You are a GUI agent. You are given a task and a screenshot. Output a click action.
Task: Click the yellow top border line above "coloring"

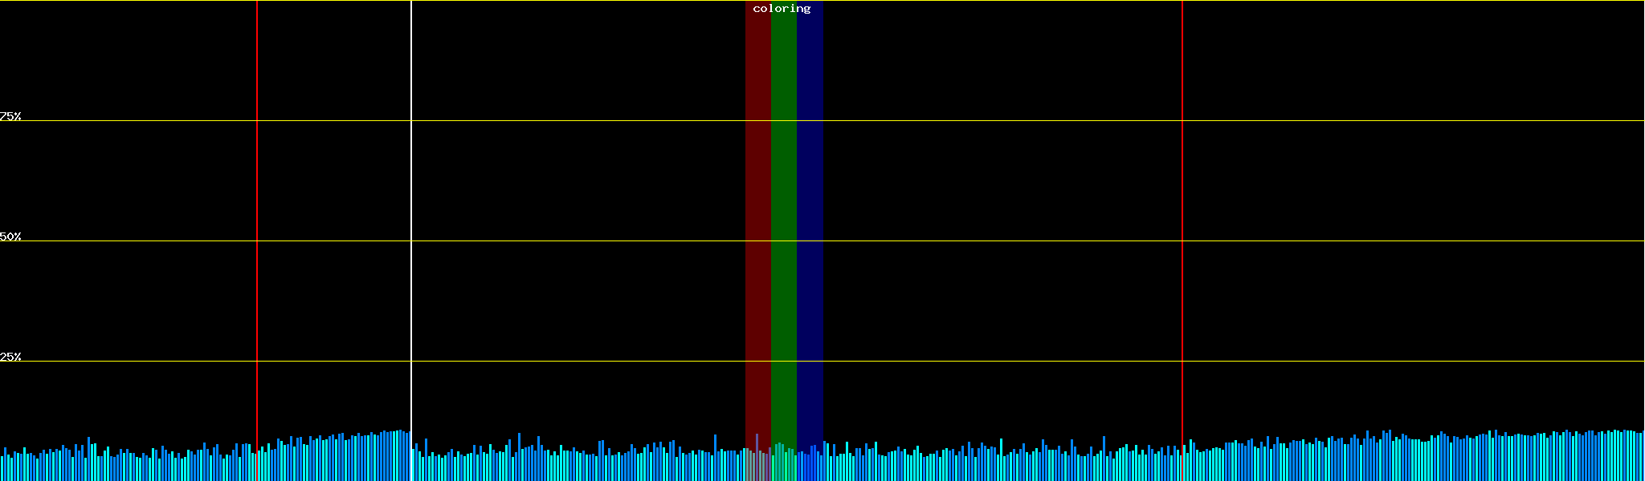[x=782, y=1]
